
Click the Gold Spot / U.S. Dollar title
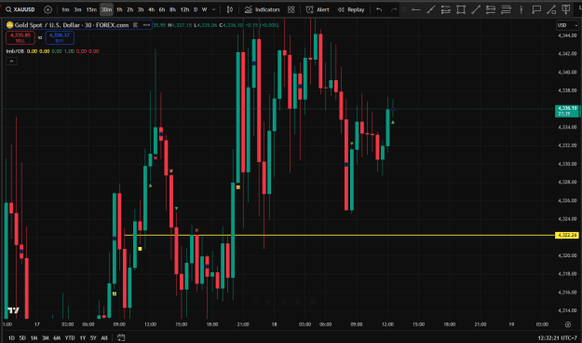(72, 25)
